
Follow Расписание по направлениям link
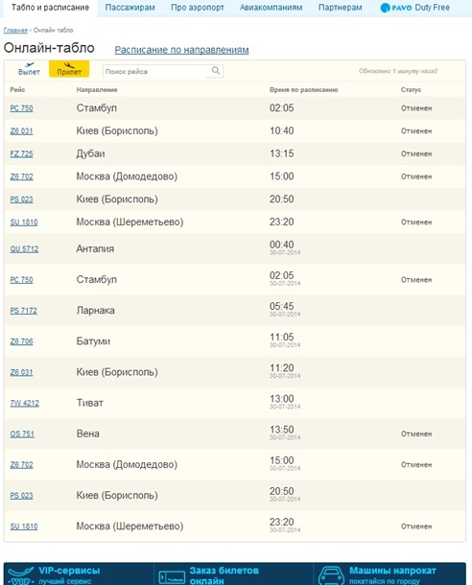click(181, 50)
